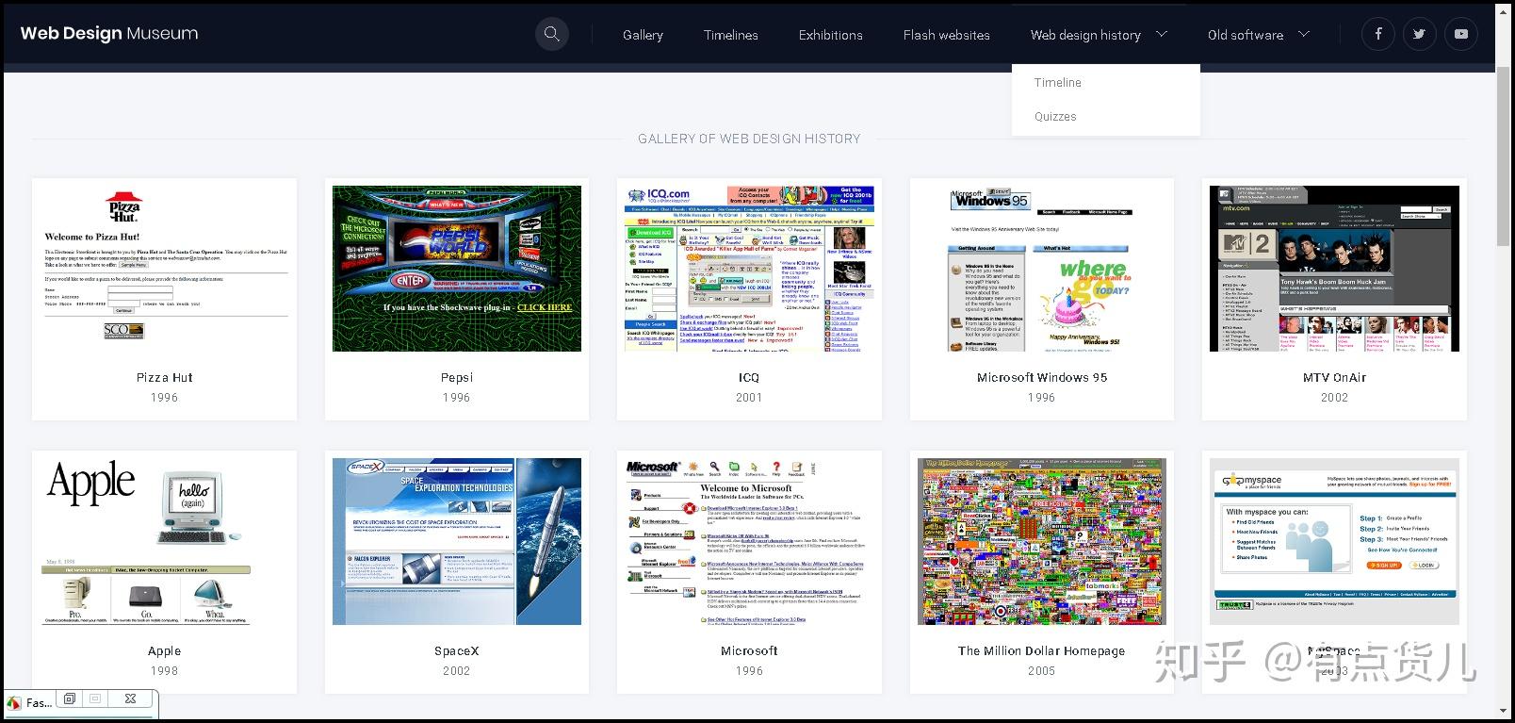Screen dimensions: 1515x723
Task: Open the 1996 Microsoft homepage thumbnail
Action: coord(749,542)
